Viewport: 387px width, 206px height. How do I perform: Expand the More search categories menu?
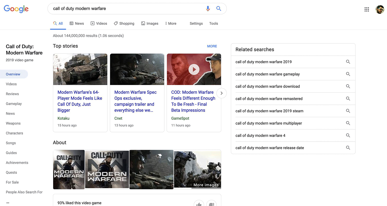(171, 23)
